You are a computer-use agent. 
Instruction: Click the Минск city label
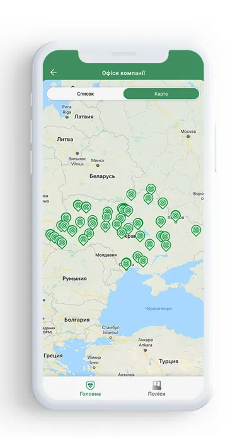coord(98,160)
